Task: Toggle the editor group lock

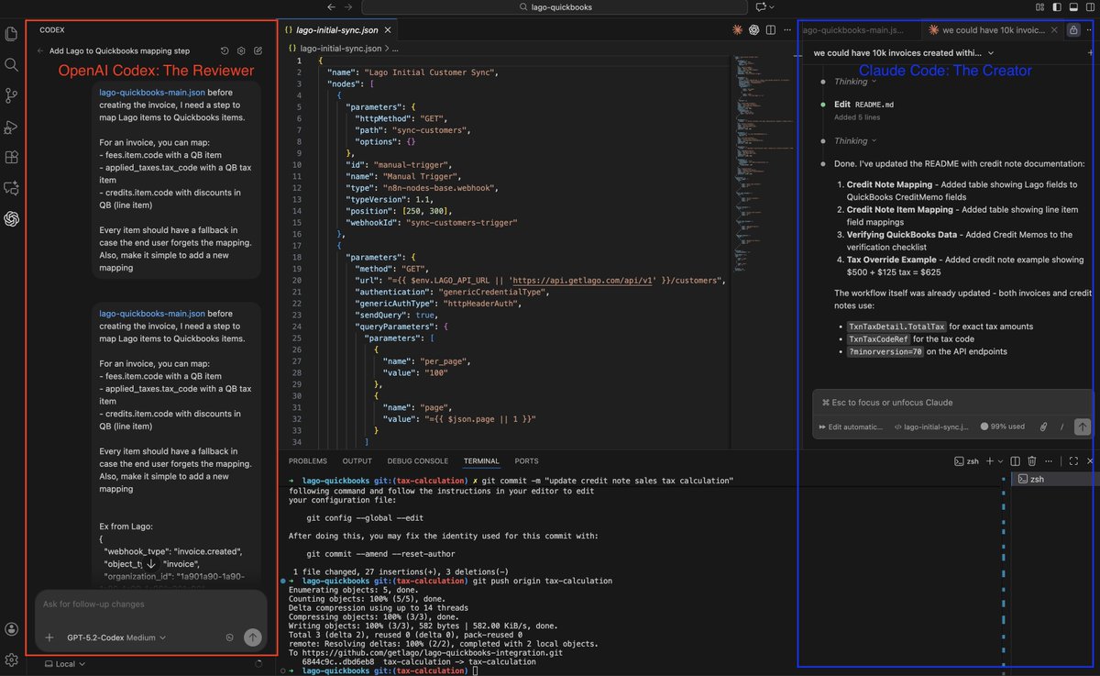Action: [x=1072, y=29]
